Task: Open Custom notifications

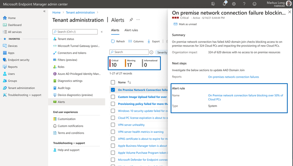Action: click(68, 126)
